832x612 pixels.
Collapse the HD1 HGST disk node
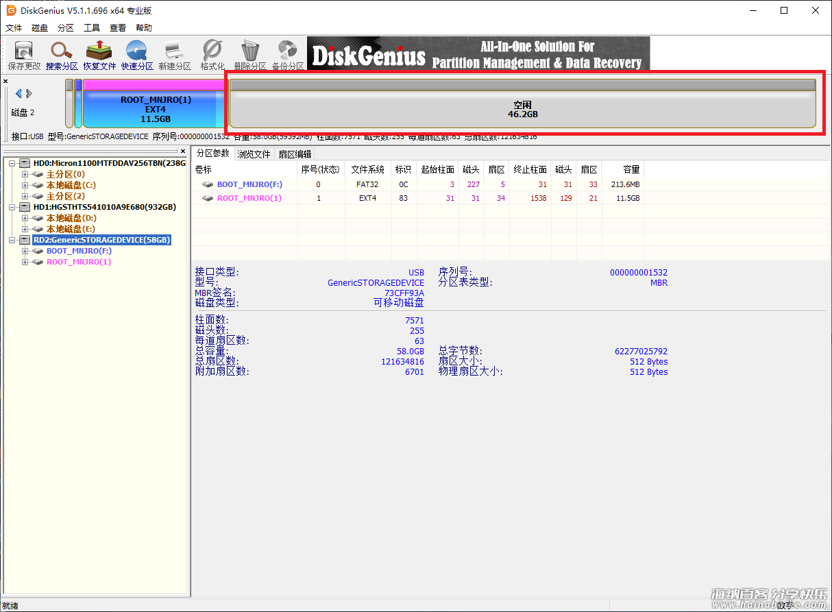tap(12, 207)
